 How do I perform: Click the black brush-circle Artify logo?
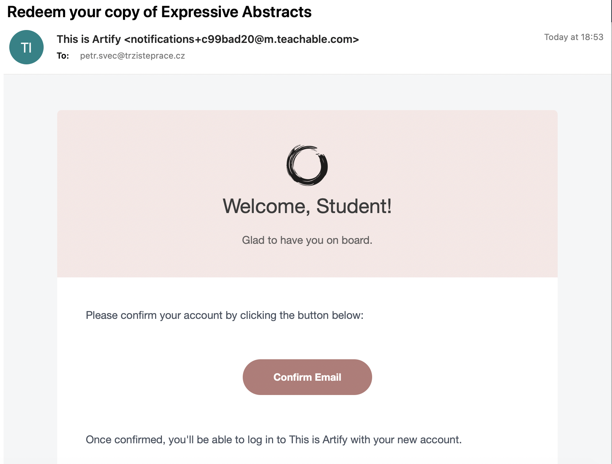(x=307, y=165)
